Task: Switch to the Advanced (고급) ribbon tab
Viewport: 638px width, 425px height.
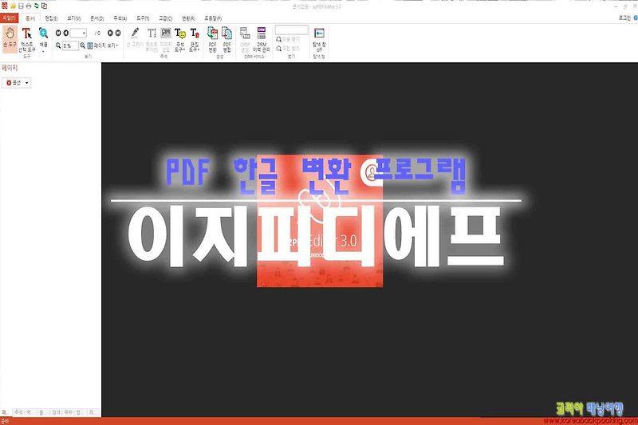Action: (x=165, y=18)
